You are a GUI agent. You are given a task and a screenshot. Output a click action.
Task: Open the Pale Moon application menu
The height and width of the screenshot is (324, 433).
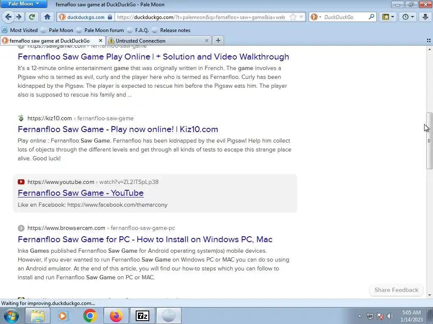(x=24, y=4)
